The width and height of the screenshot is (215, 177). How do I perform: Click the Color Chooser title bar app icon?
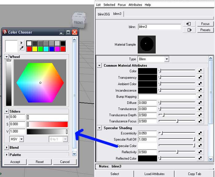pyautogui.click(x=5, y=32)
